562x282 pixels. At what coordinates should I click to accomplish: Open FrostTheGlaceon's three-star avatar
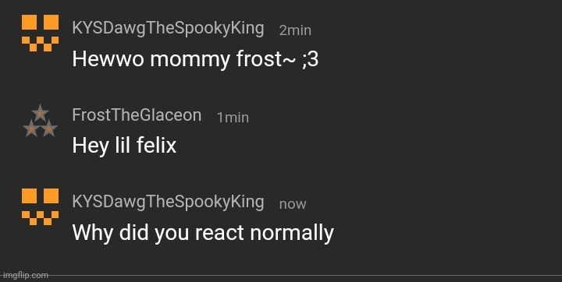click(x=40, y=120)
